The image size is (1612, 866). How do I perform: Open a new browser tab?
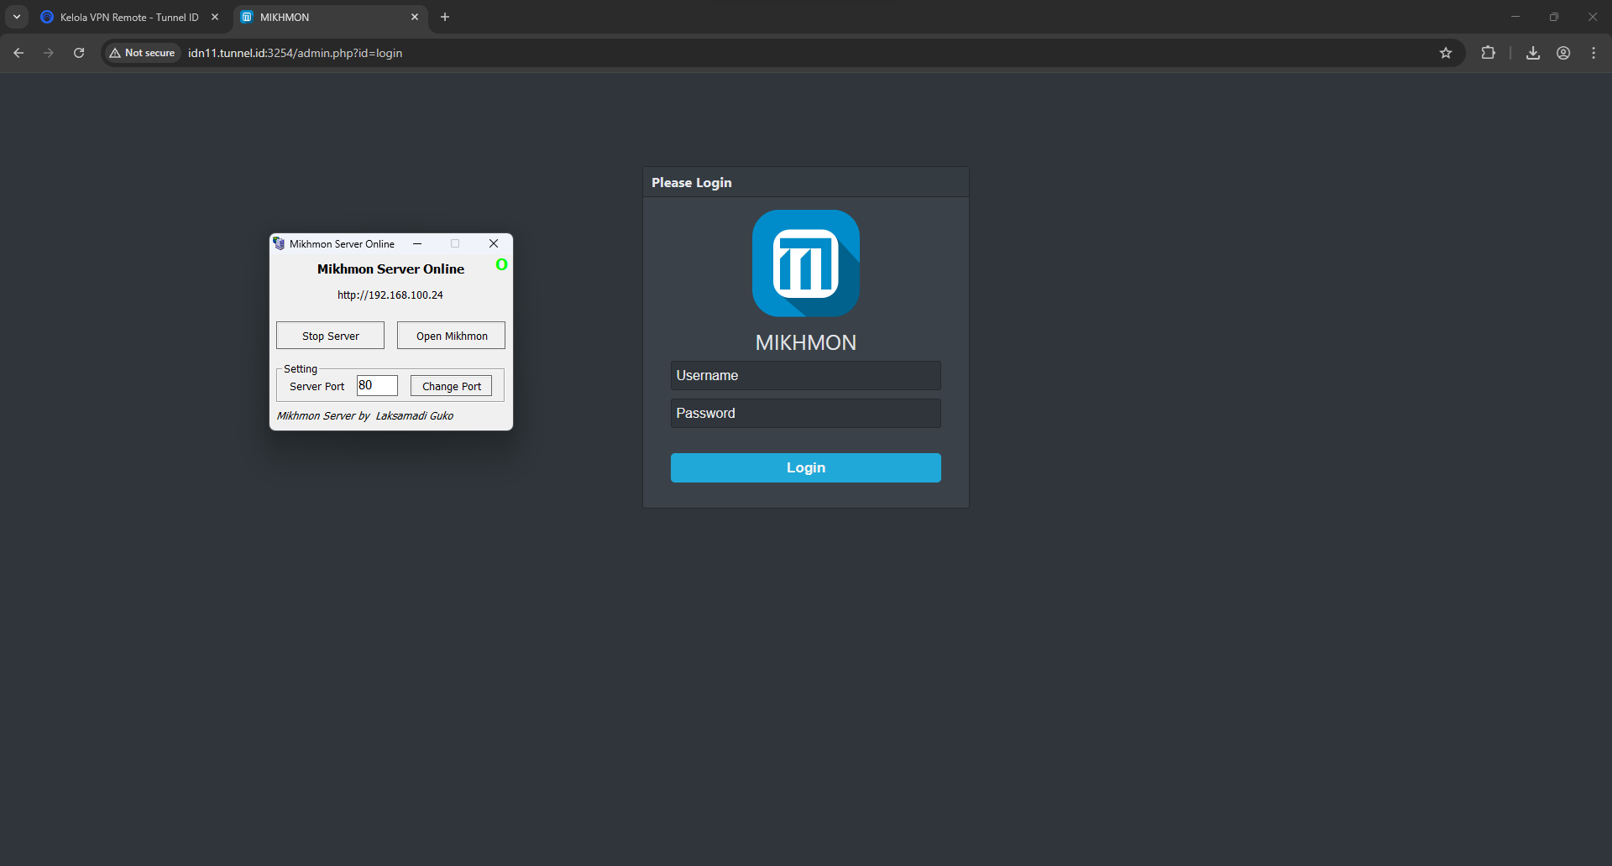[x=445, y=17]
